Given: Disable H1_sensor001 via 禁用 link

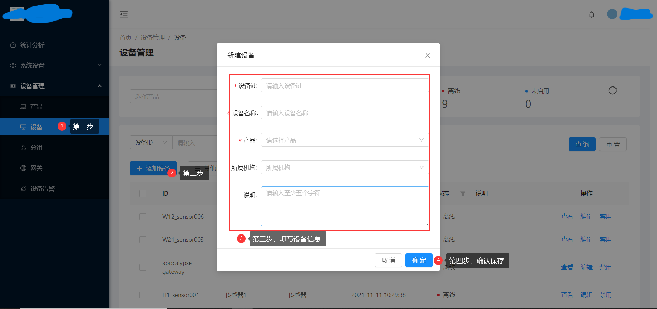Looking at the screenshot, I should coord(606,295).
